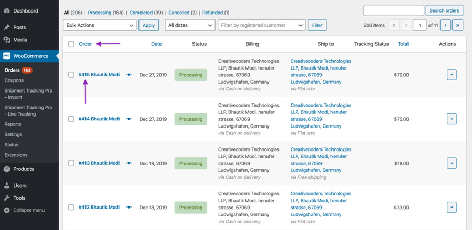Click the Filter button
This screenshot has width=472, height=230.
(317, 25)
